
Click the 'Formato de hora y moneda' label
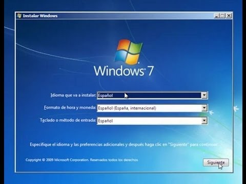point(70,108)
